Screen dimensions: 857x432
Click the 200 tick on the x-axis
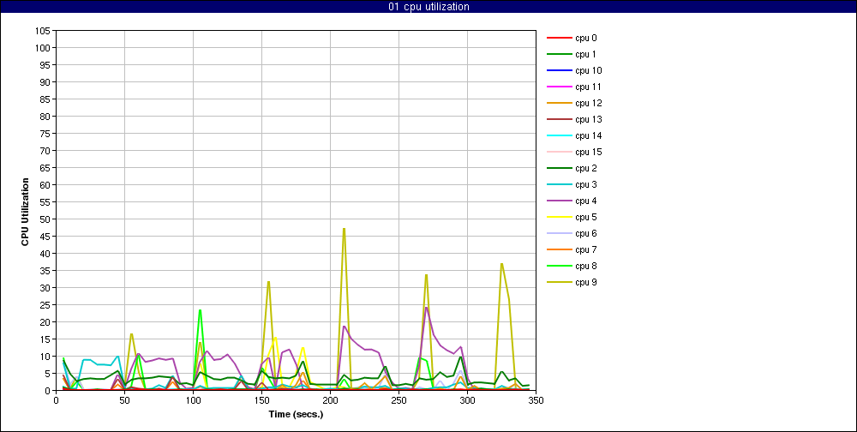pos(330,399)
